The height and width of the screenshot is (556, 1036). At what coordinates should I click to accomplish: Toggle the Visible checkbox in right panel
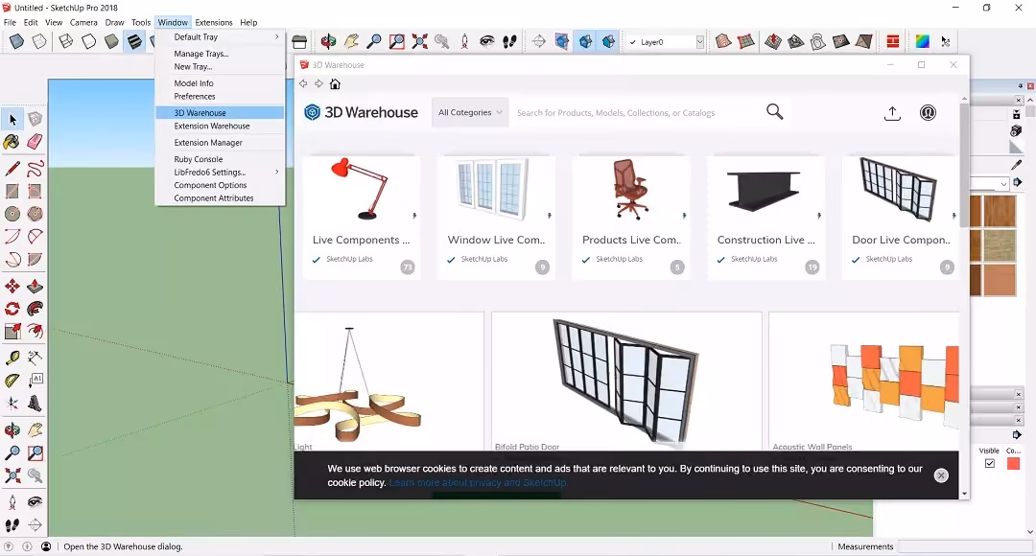point(990,464)
